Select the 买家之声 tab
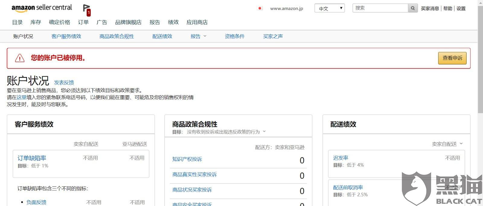This screenshot has height=206, width=483. tap(273, 36)
